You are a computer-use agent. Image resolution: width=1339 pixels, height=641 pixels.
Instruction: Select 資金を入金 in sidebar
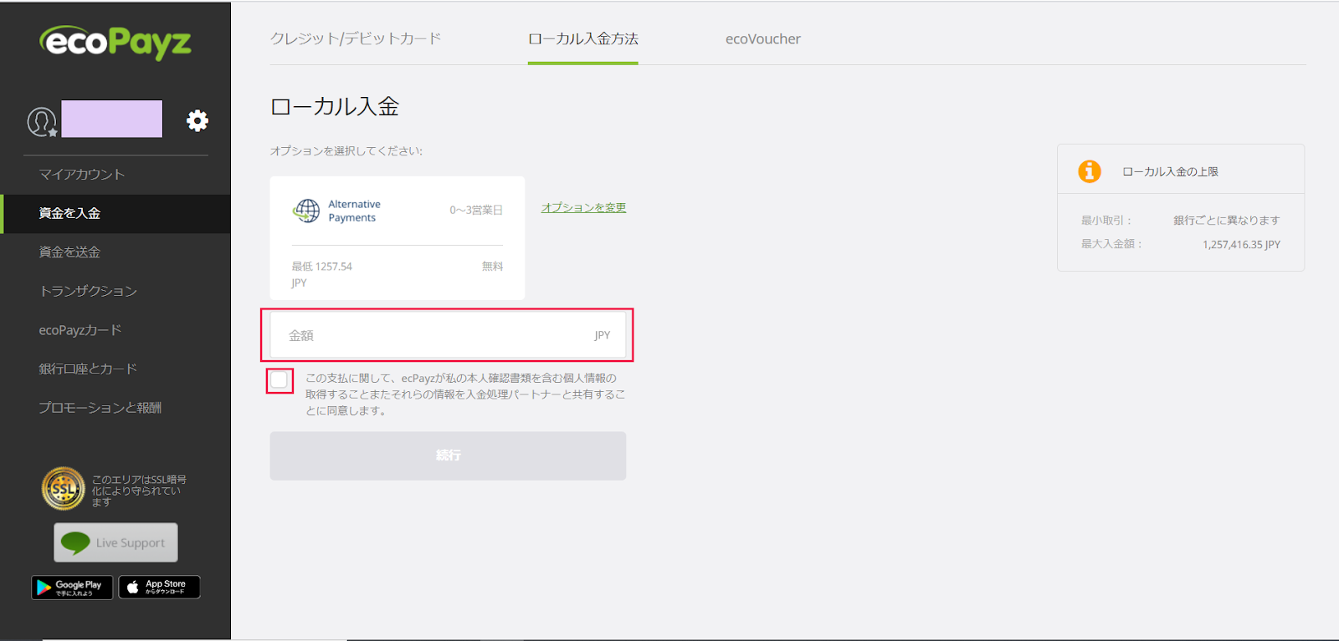pyautogui.click(x=69, y=213)
